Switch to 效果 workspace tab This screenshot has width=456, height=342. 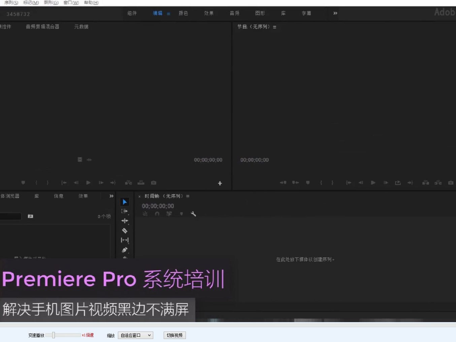[209, 13]
